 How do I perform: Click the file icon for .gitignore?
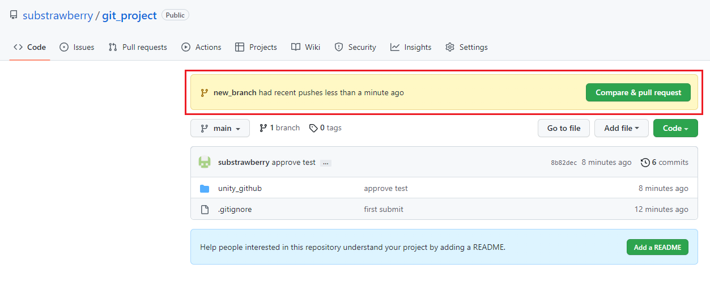pos(205,209)
